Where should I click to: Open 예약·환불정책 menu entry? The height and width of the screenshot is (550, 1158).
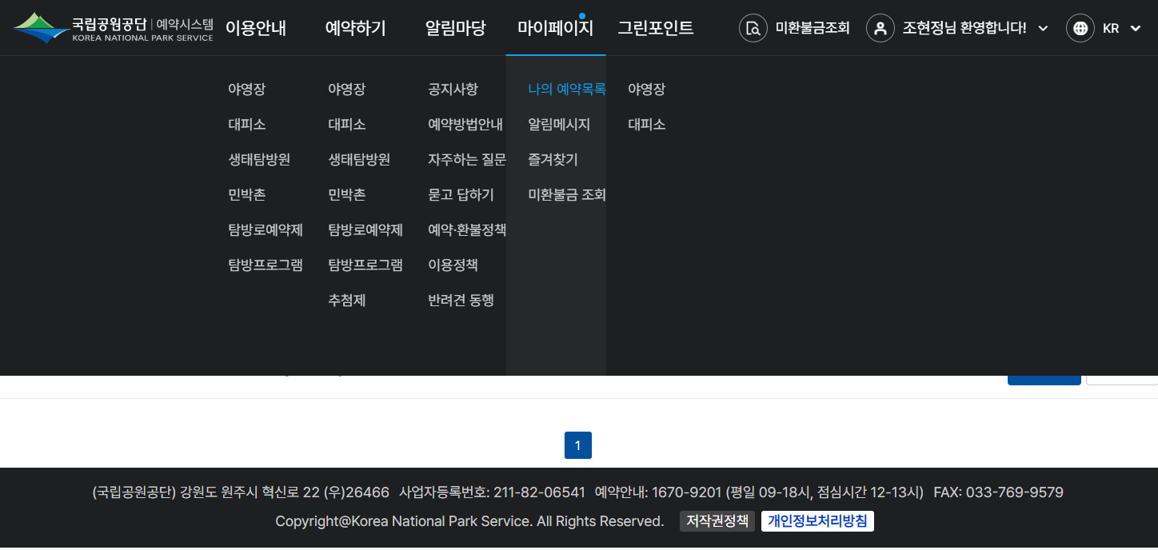(467, 230)
